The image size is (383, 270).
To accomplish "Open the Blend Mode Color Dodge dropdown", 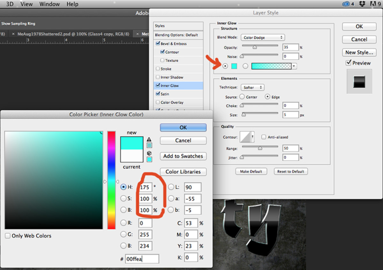I will pos(263,37).
